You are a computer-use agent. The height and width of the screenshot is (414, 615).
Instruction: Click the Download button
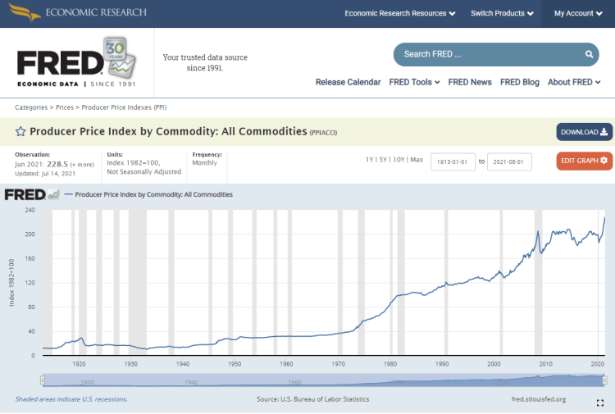click(x=584, y=132)
